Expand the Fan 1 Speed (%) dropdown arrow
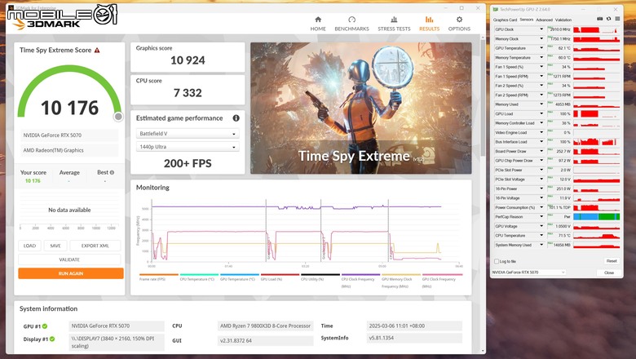The height and width of the screenshot is (359, 636). click(x=541, y=67)
